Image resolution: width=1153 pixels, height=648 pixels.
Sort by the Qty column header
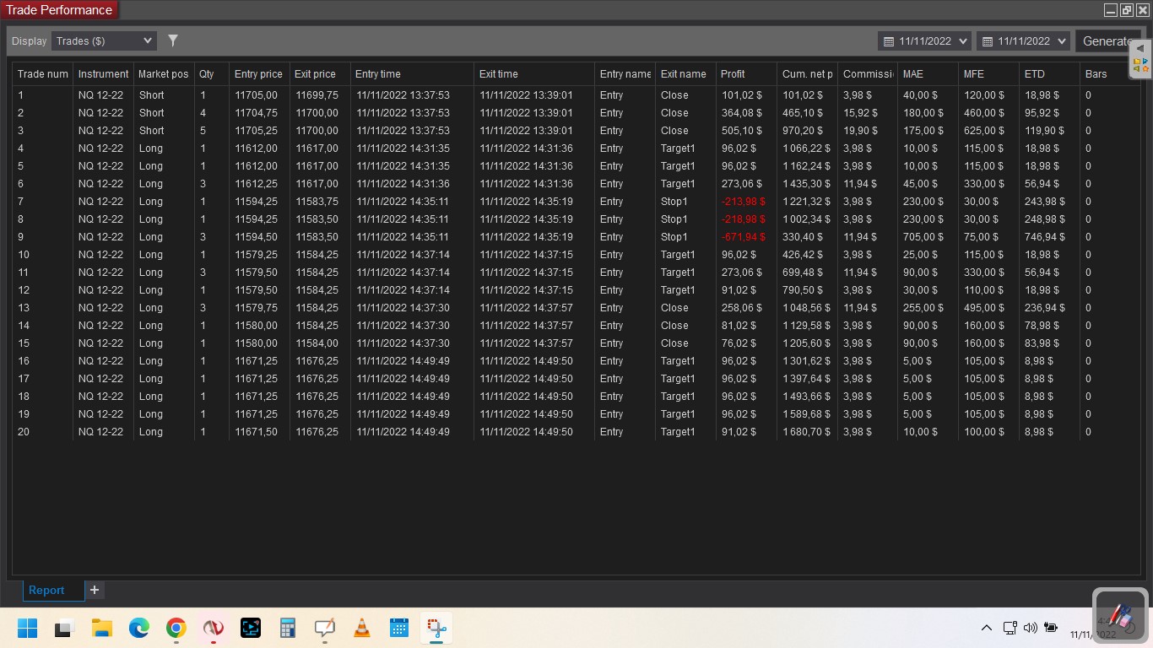coord(211,74)
